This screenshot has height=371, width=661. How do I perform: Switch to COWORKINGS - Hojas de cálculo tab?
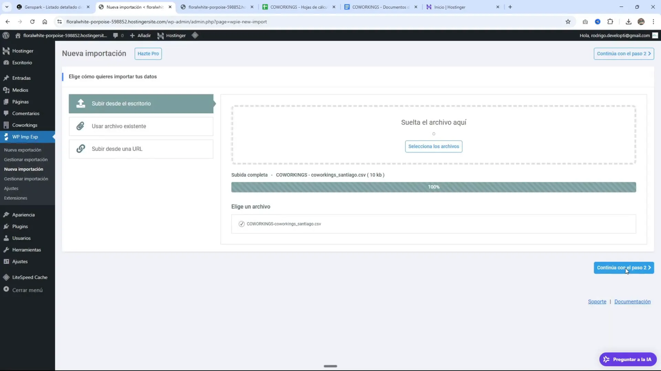click(299, 7)
